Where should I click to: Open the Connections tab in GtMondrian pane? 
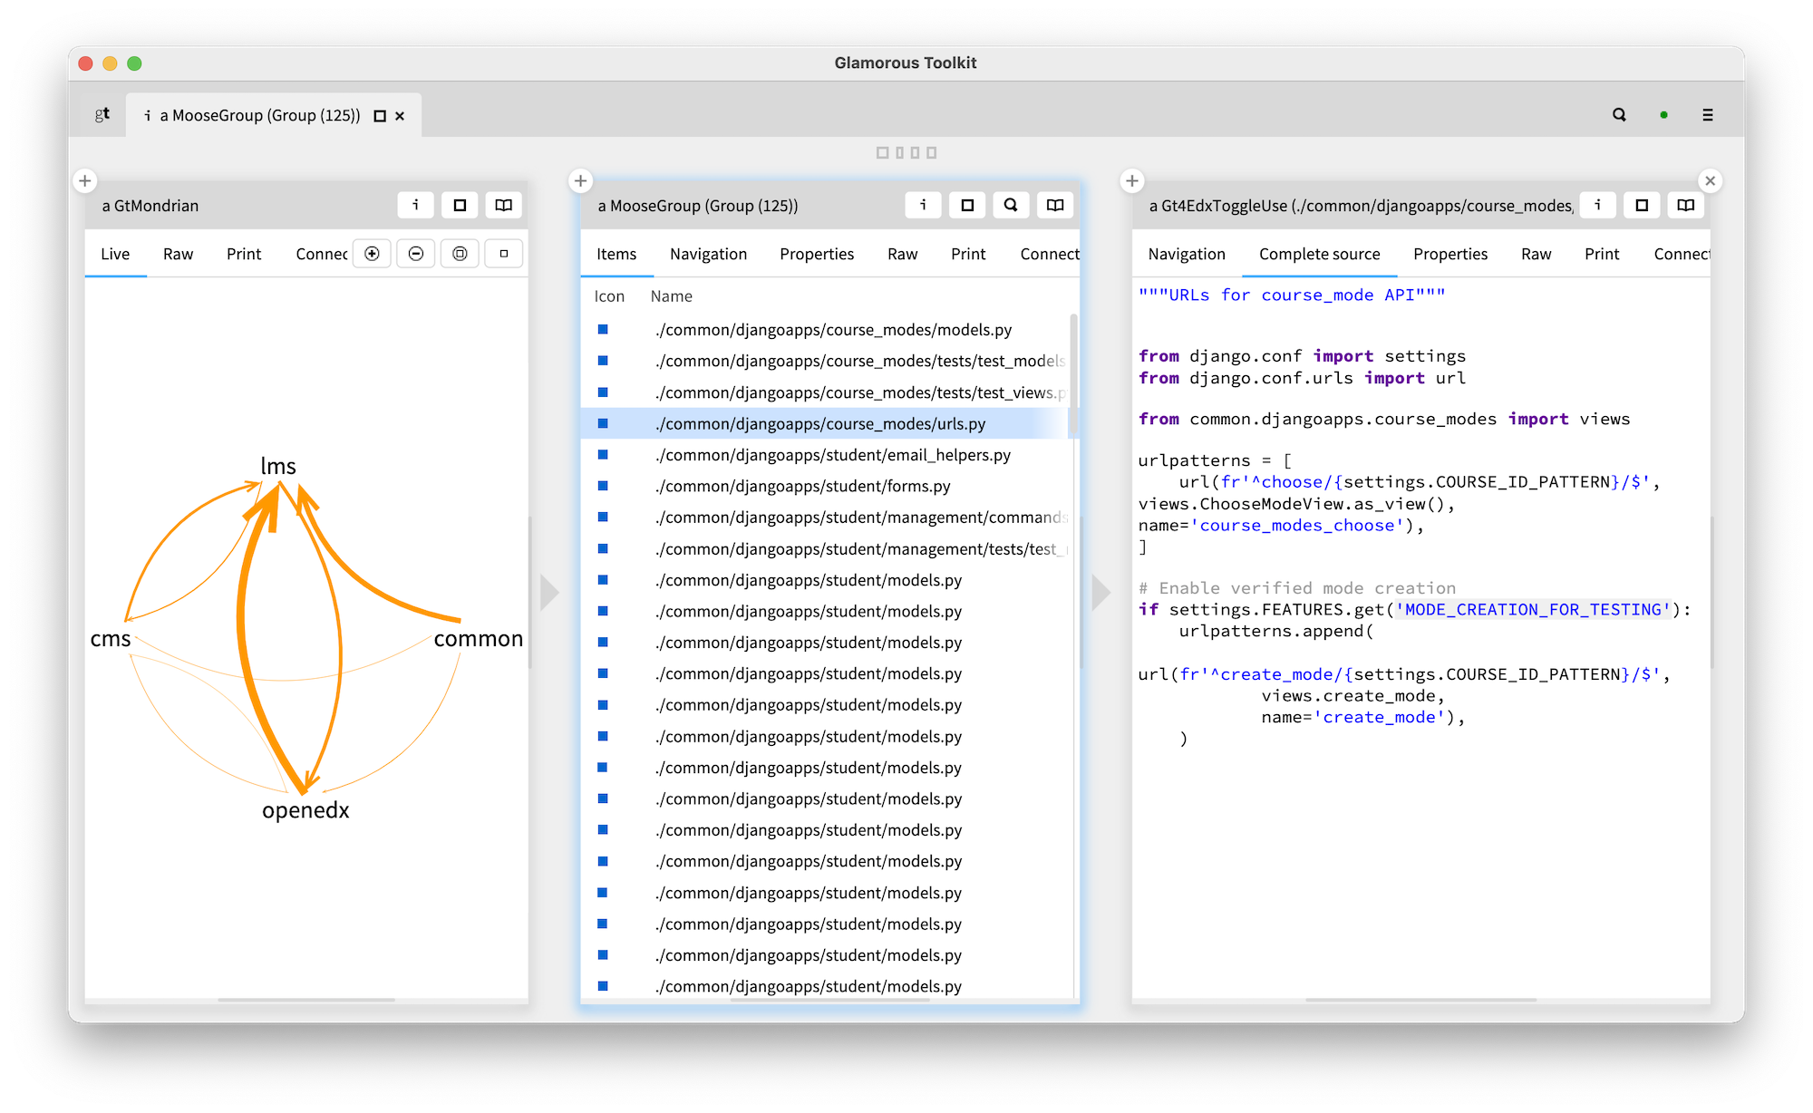[x=321, y=254]
